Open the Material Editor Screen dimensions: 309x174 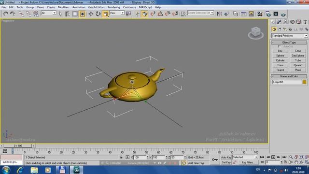point(260,14)
